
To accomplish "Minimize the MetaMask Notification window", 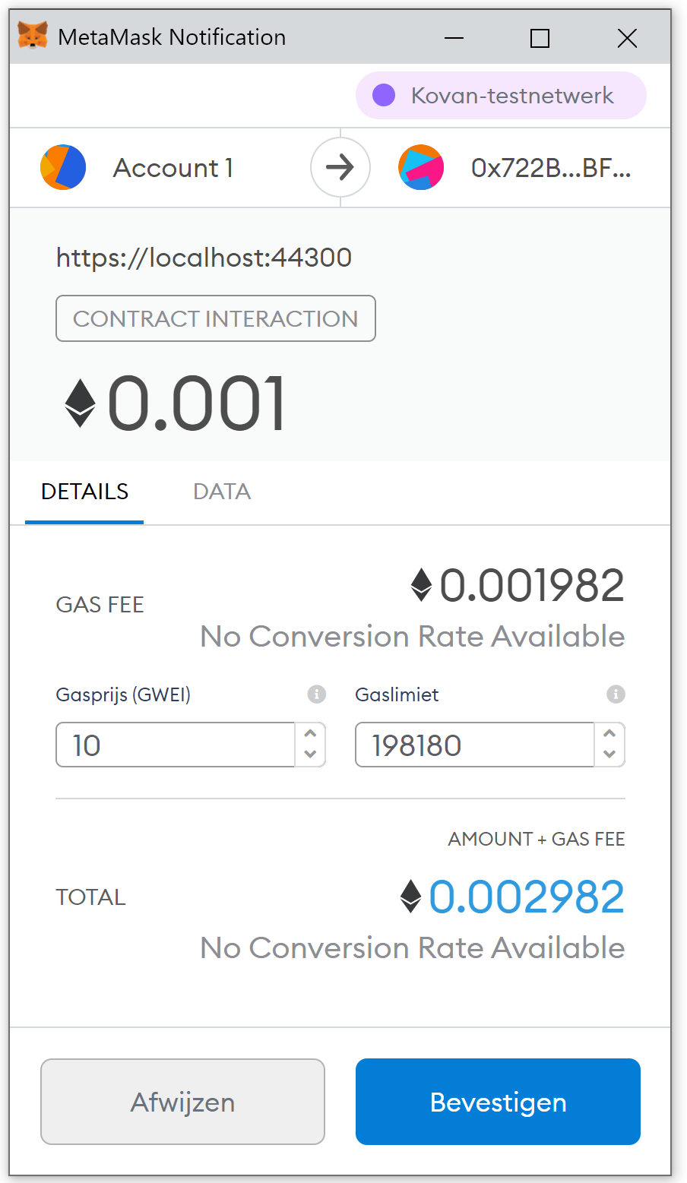I will [454, 37].
